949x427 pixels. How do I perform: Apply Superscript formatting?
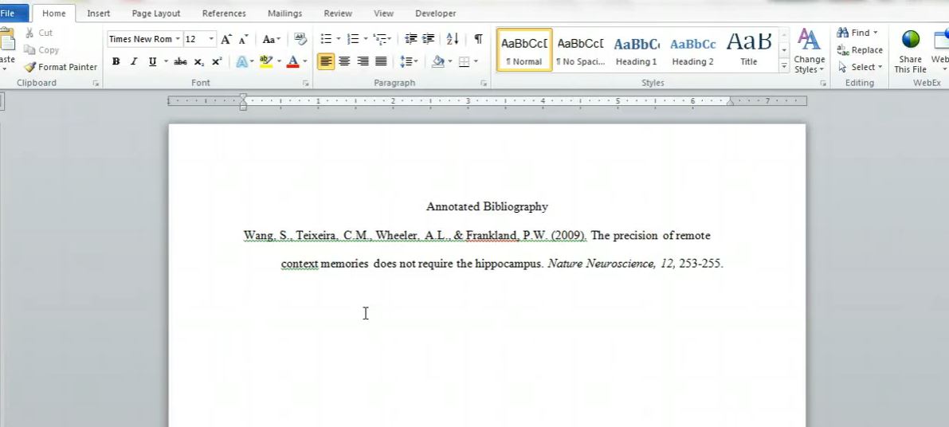tap(217, 61)
